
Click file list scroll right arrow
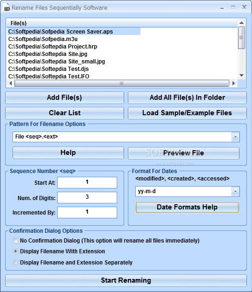click(x=233, y=83)
